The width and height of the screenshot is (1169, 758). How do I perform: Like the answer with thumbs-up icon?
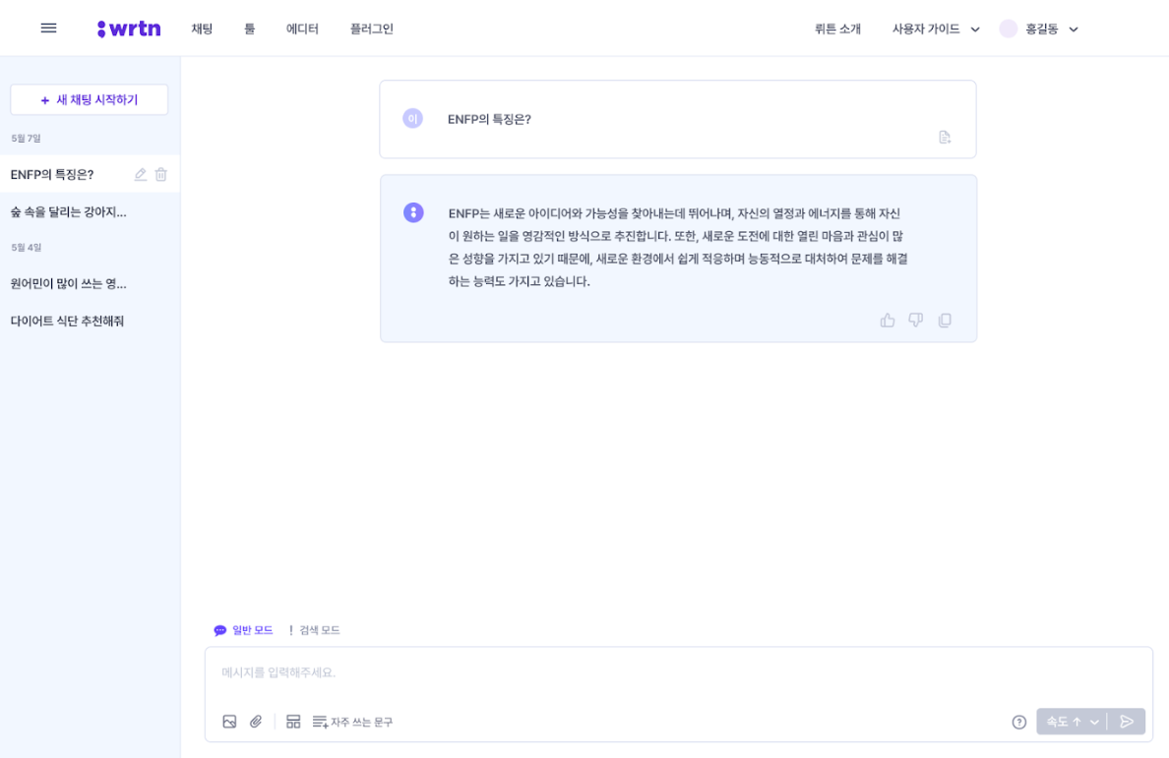pyautogui.click(x=888, y=321)
